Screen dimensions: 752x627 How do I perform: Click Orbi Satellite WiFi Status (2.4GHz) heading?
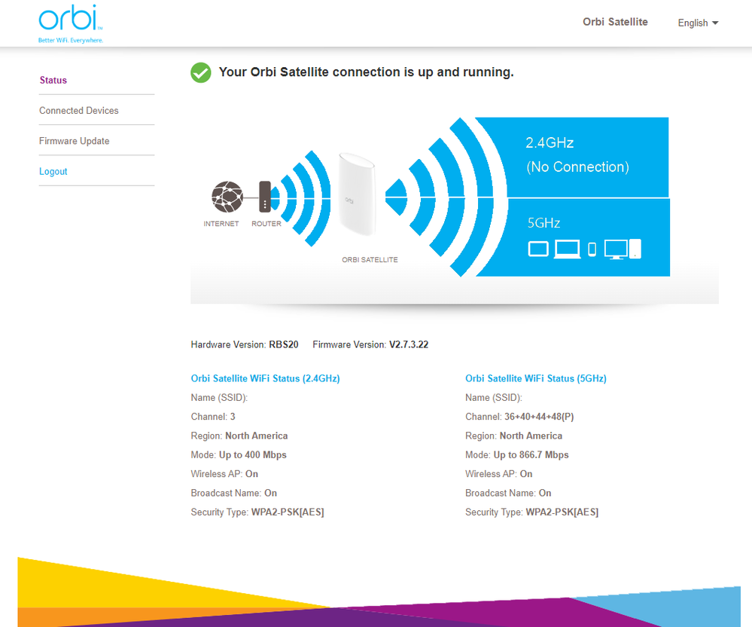[x=265, y=378]
